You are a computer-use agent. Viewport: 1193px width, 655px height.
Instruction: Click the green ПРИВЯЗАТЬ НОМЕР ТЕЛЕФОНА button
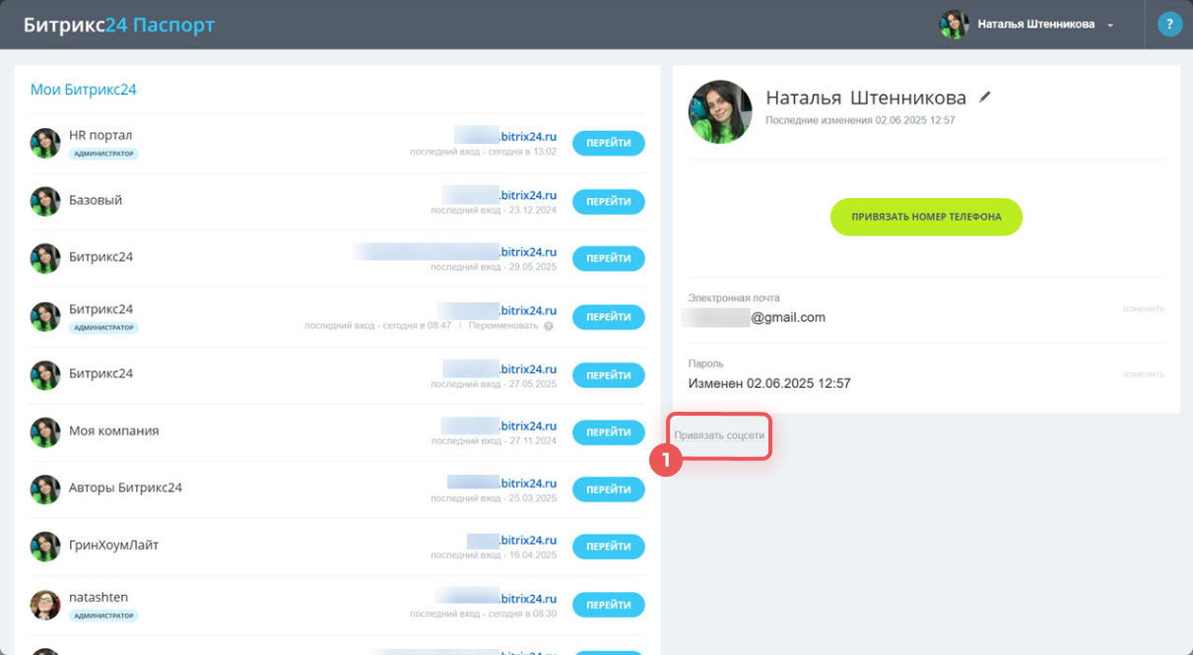tap(926, 217)
